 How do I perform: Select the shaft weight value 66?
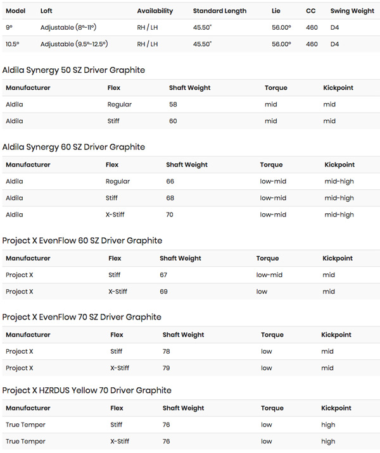(170, 182)
